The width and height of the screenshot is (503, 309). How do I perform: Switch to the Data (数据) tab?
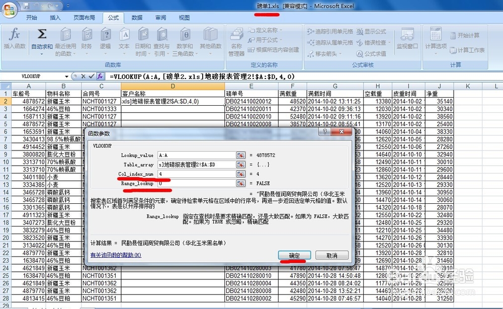137,18
